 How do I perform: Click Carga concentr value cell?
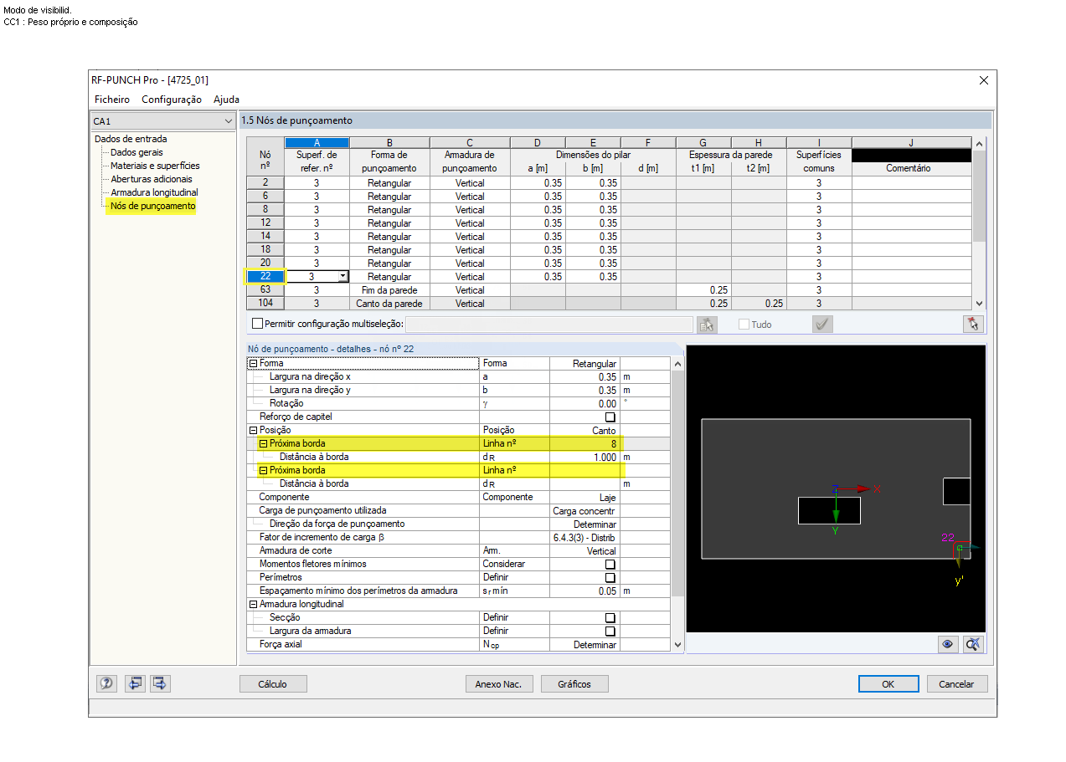(x=584, y=511)
